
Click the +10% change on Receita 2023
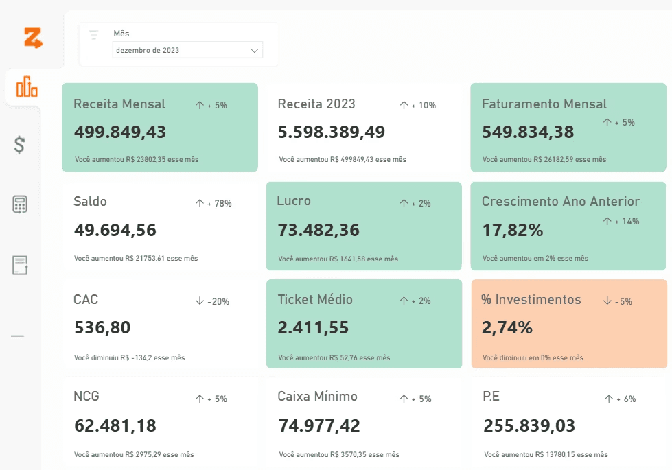click(424, 106)
